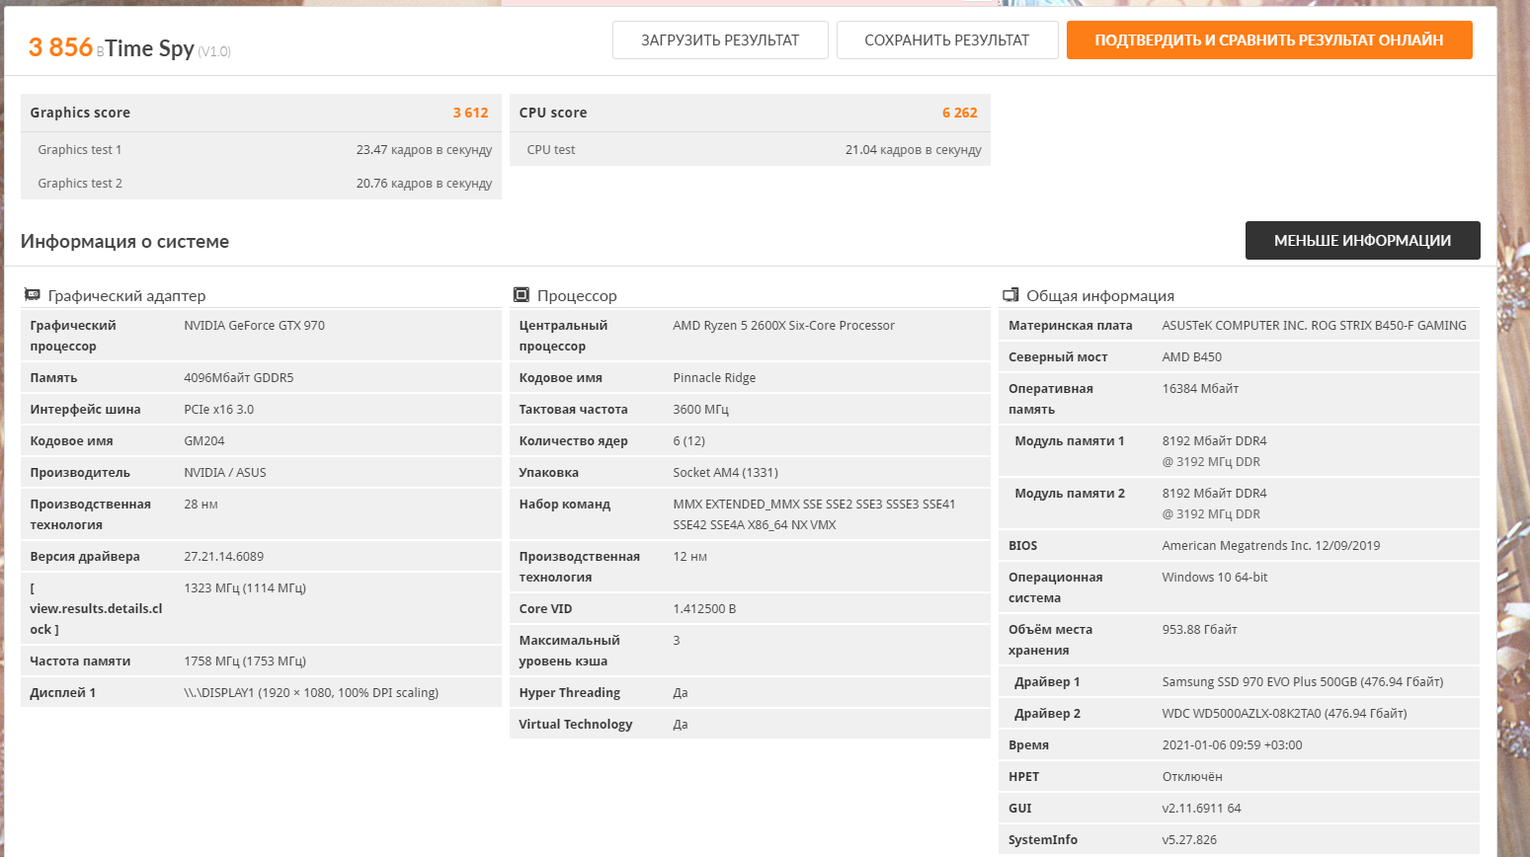Click the WDC WD5000AZLX-08K2TA0 drive entry
Screen dimensions: 1530x857
click(1285, 714)
